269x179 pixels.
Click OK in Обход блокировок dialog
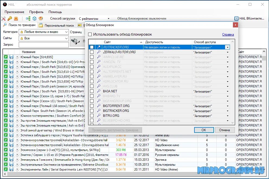204,130
